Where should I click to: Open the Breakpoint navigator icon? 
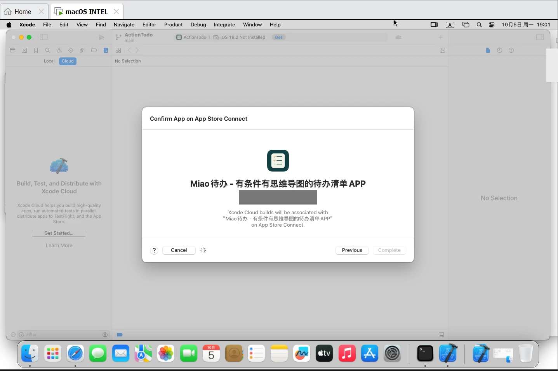94,50
